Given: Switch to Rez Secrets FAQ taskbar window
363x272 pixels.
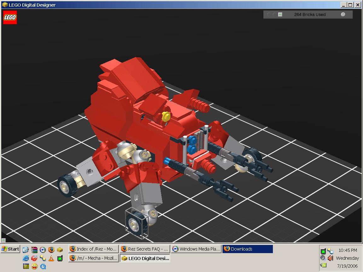Looking at the screenshot, I should coord(145,249).
